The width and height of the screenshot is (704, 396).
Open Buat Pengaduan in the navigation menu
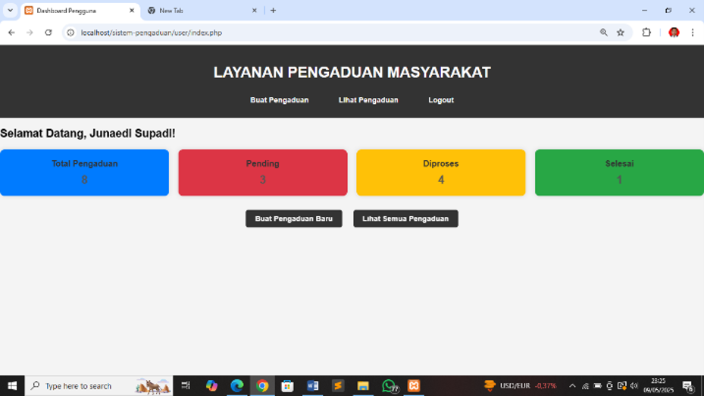tap(280, 100)
